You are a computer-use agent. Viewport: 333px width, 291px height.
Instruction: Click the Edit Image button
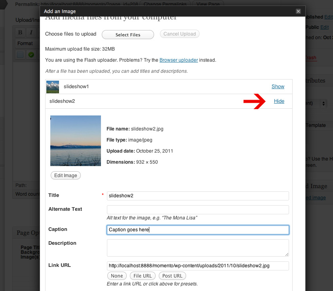[x=66, y=175]
